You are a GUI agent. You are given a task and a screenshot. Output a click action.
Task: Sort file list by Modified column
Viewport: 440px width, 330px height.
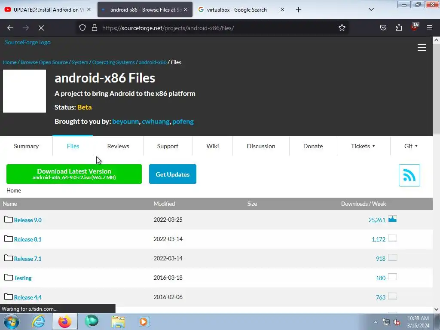tap(164, 204)
